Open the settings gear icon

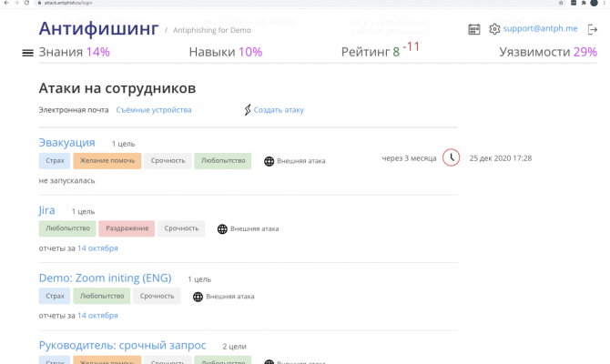(x=494, y=29)
